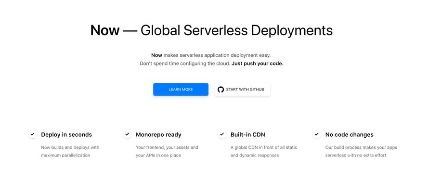Click the text 'serverless with no extra effort'

[356, 156]
